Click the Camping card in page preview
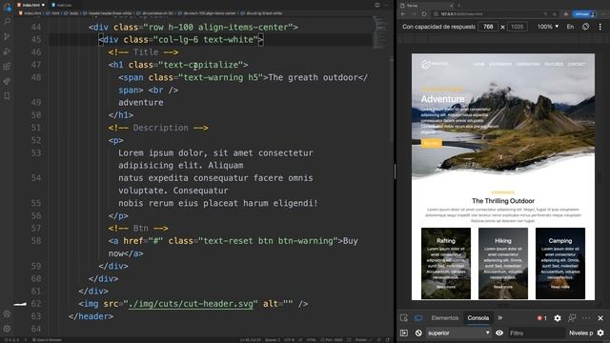Image resolution: width=610 pixels, height=343 pixels. [x=560, y=263]
